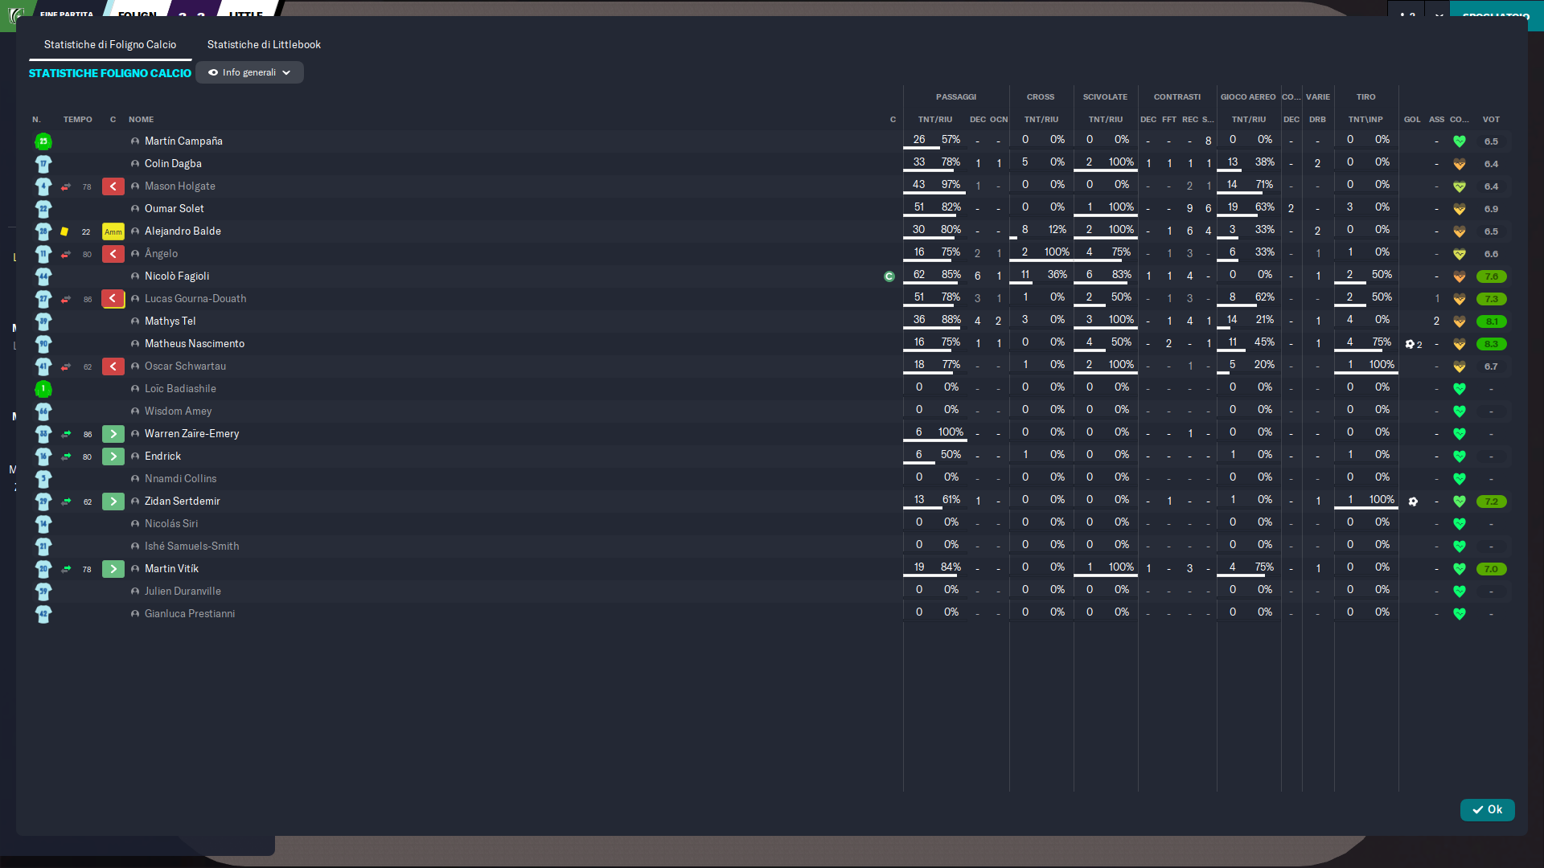
Task: Sort table by NOME column header
Action: point(141,119)
